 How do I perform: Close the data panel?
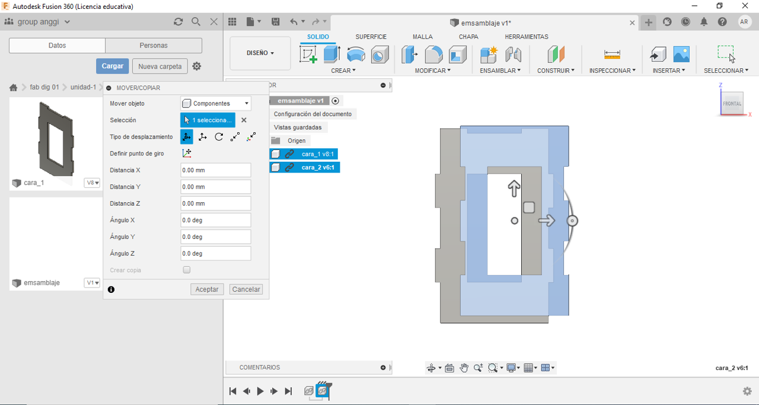pos(214,22)
